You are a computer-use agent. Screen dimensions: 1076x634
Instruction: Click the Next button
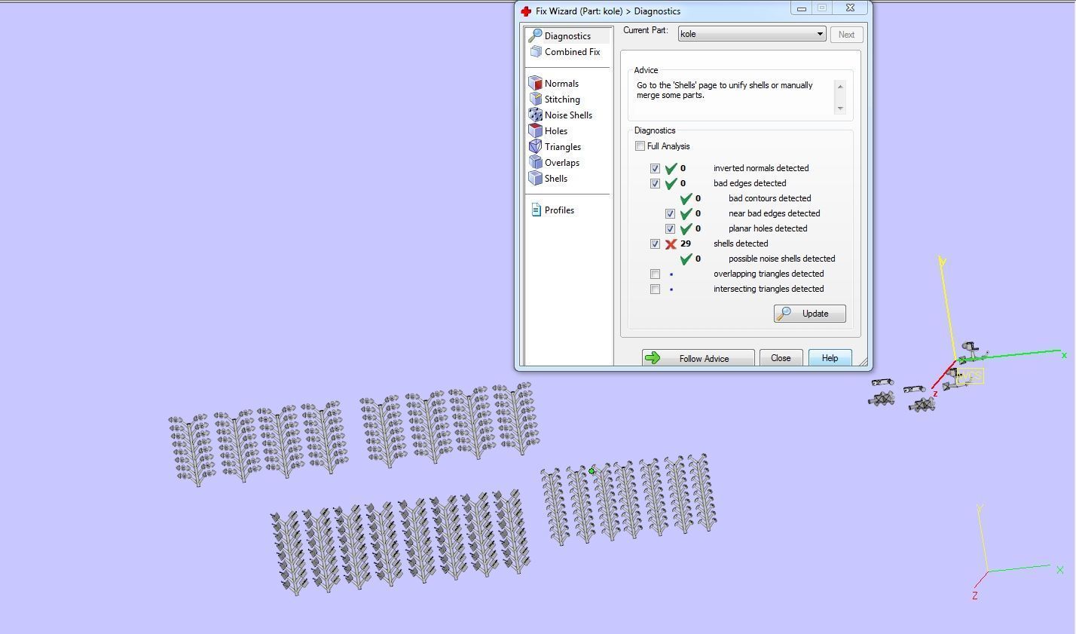pos(846,34)
